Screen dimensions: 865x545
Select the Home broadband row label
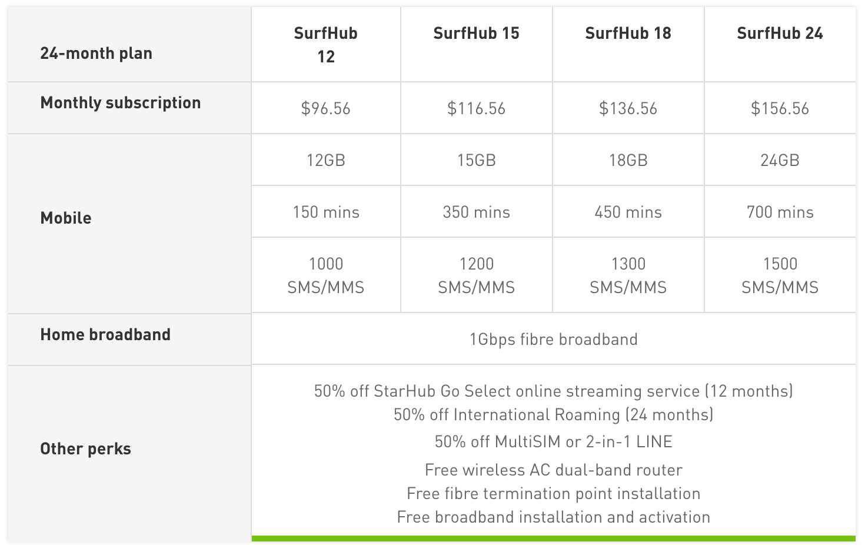point(105,334)
